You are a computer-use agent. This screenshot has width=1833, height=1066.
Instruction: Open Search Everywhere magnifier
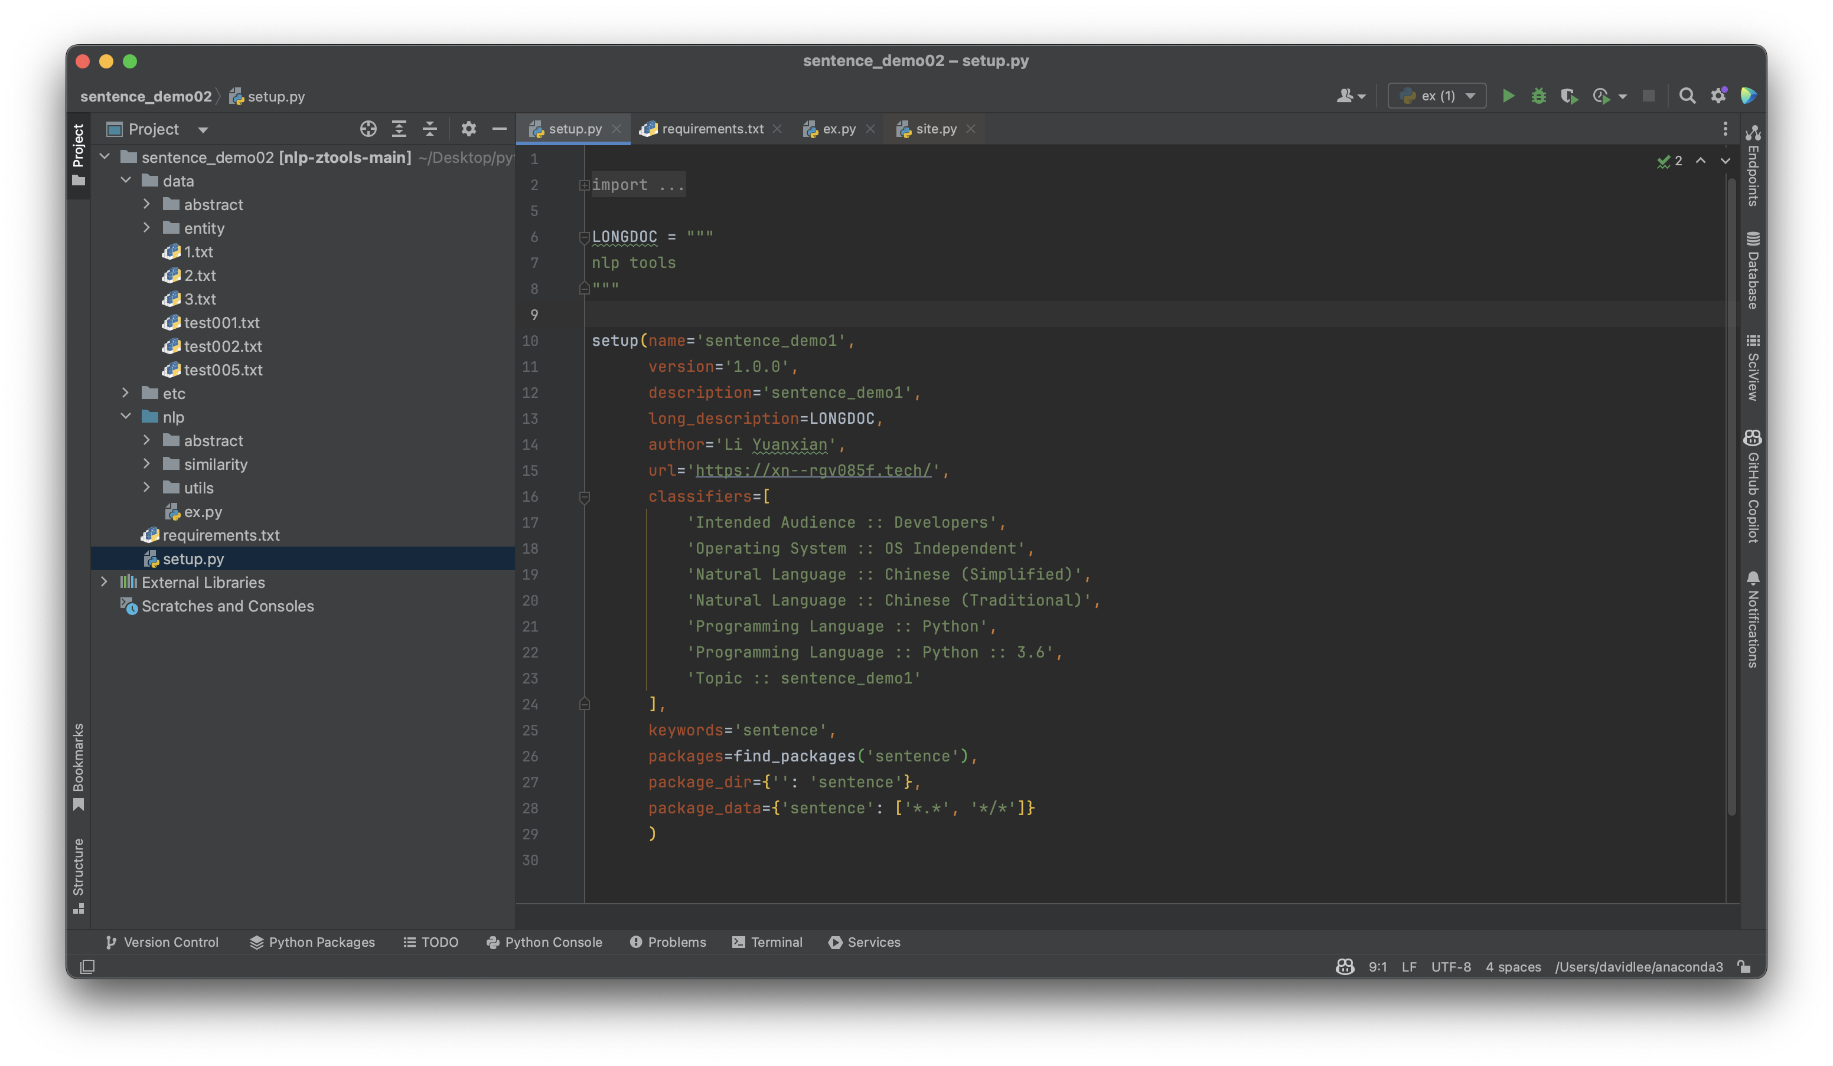pos(1687,96)
